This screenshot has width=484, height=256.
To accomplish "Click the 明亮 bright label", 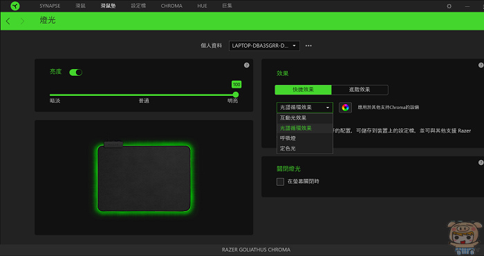I will tap(233, 101).
